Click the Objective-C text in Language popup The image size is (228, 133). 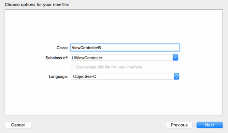(85, 76)
